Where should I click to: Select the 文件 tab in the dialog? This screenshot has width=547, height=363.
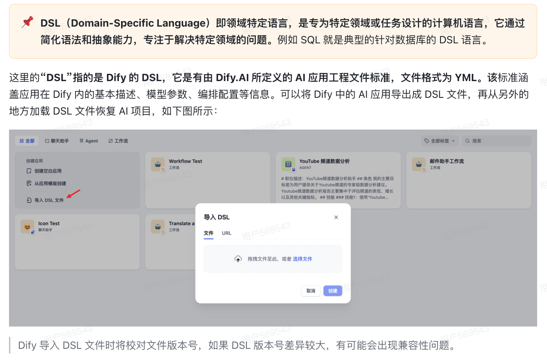coord(209,233)
